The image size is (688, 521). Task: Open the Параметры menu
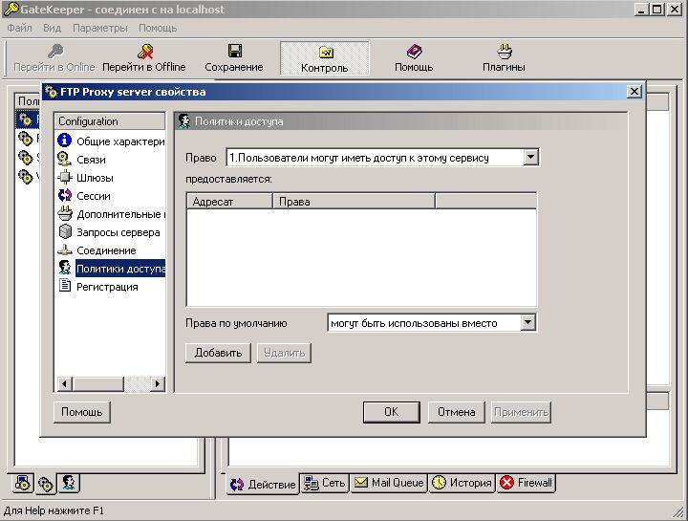pyautogui.click(x=100, y=28)
